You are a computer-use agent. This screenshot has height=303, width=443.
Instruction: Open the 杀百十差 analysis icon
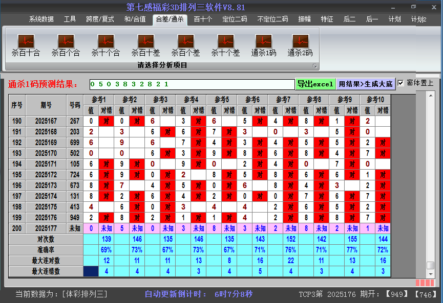point(146,45)
